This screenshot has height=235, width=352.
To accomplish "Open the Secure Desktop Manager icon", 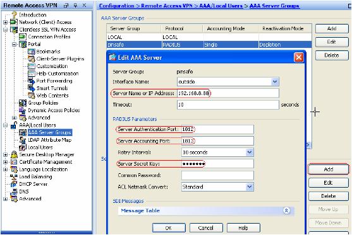I will tap(14, 154).
